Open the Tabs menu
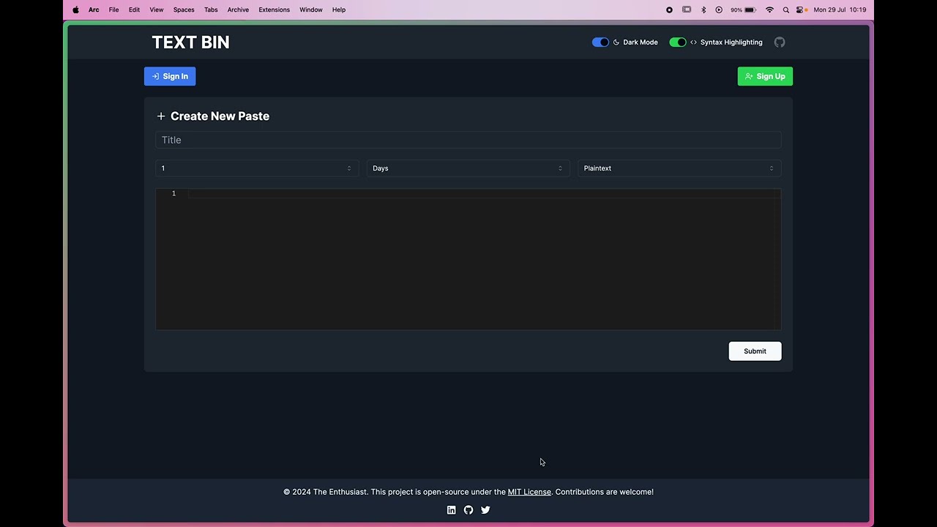This screenshot has width=937, height=527. [211, 10]
